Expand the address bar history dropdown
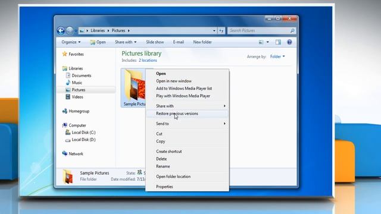This screenshot has width=381, height=214. coord(214,30)
